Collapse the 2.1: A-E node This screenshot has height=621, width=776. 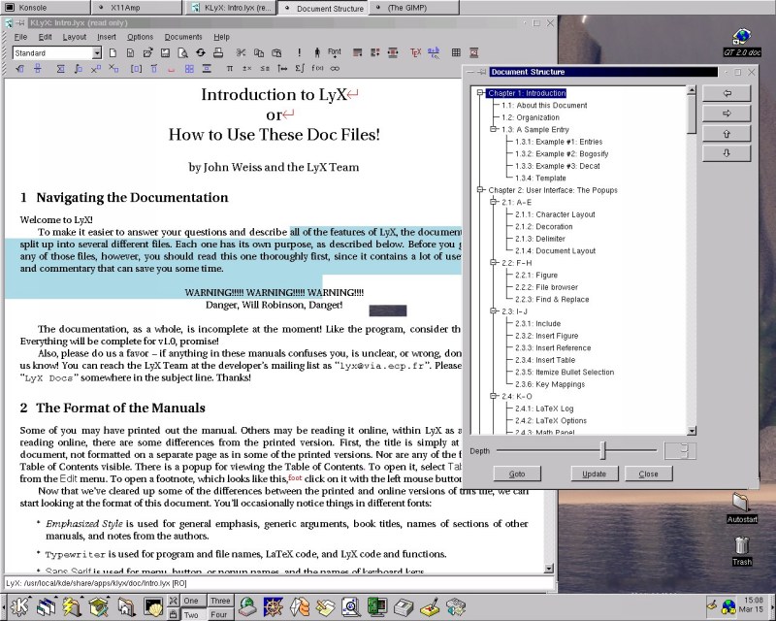point(494,202)
